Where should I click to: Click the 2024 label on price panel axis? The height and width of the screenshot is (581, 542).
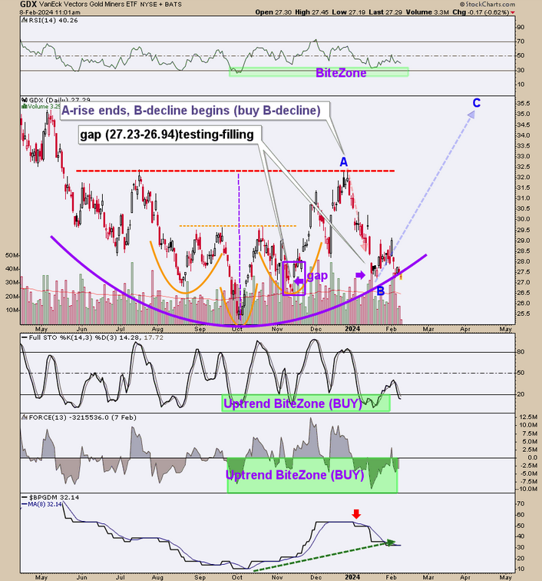click(352, 329)
